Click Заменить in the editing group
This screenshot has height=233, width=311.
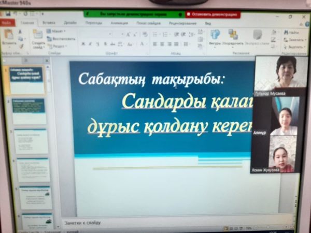(x=294, y=39)
